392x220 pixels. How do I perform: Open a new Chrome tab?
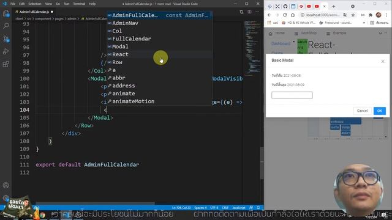click(x=333, y=7)
